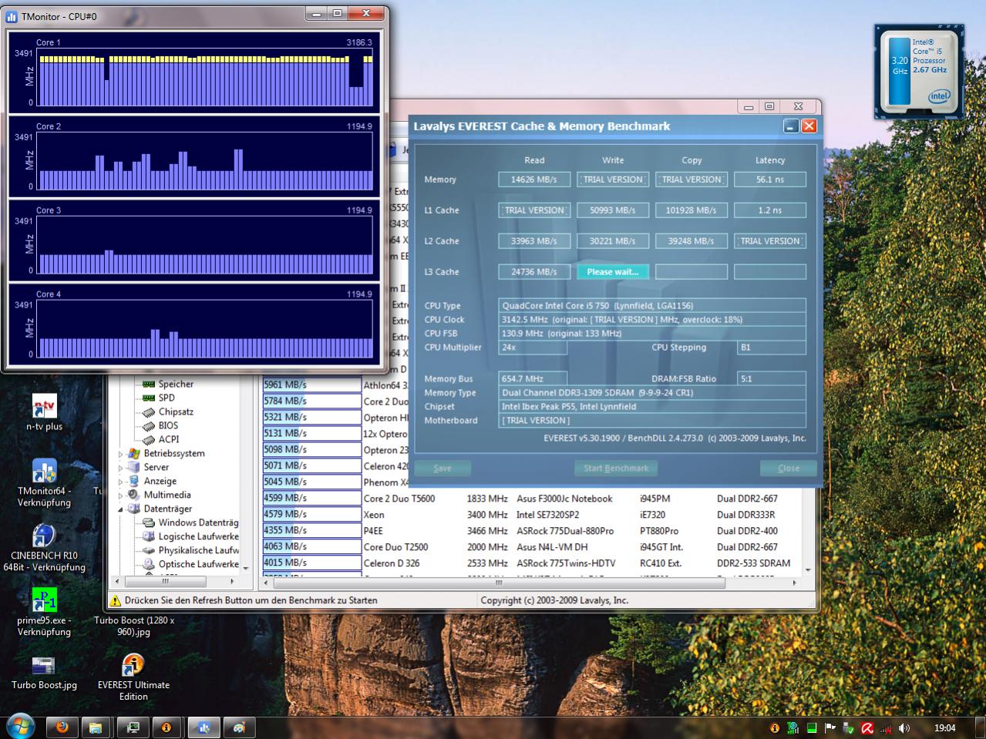Screen dimensions: 986x739
Task: Open Windows Explorer from the taskbar
Action: pyautogui.click(x=96, y=727)
